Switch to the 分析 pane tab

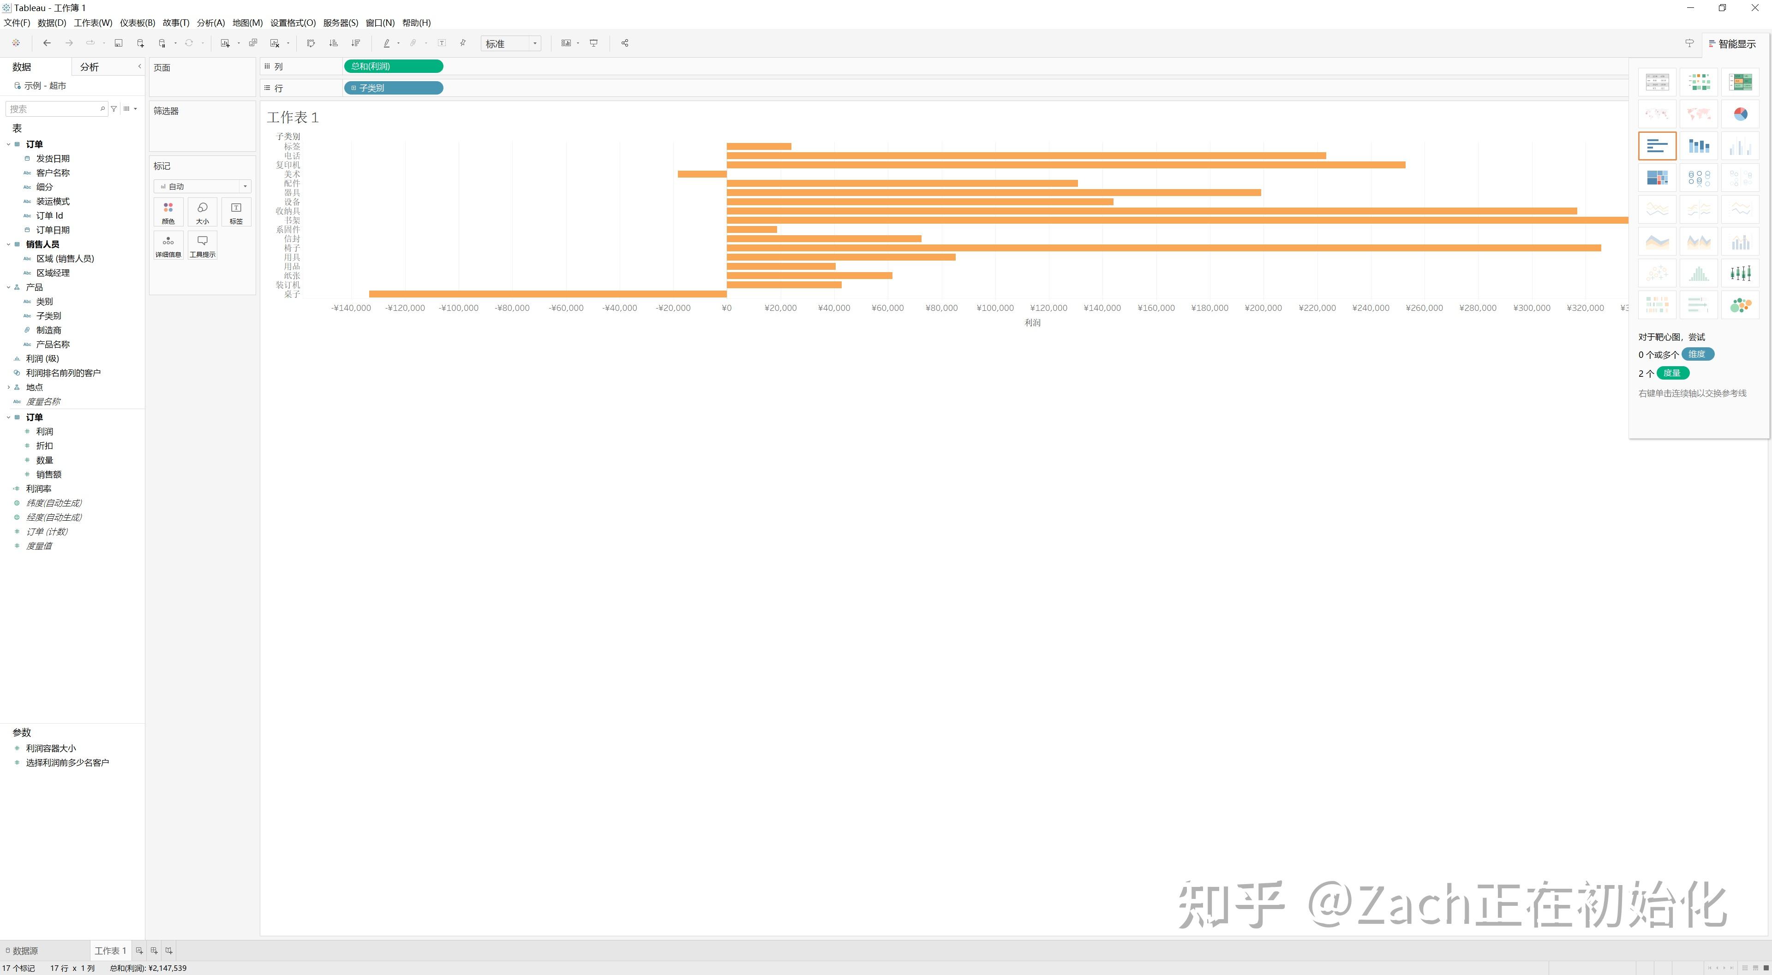tap(90, 67)
